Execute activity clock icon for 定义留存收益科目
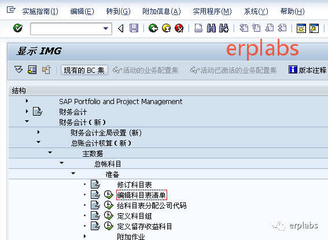The image size is (328, 240). [109, 226]
